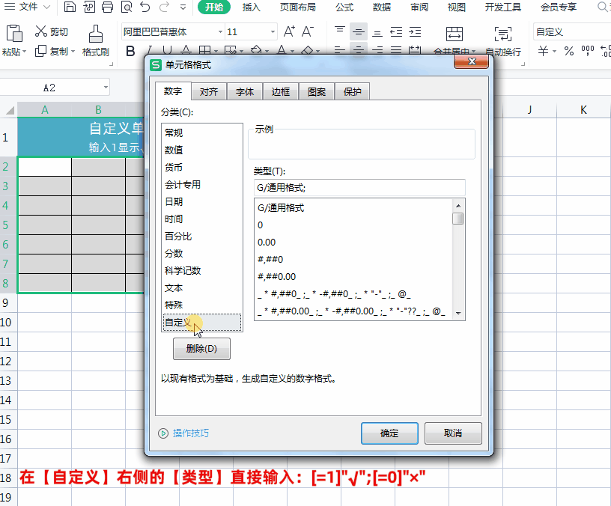Select column K header

click(583, 110)
